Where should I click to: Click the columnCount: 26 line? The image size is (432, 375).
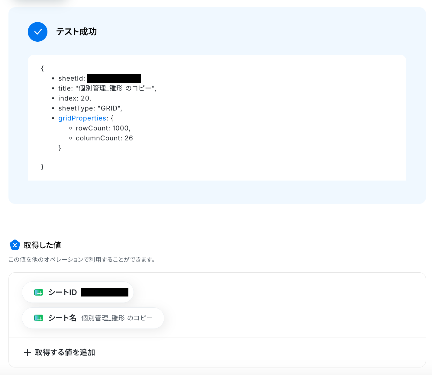pos(104,138)
